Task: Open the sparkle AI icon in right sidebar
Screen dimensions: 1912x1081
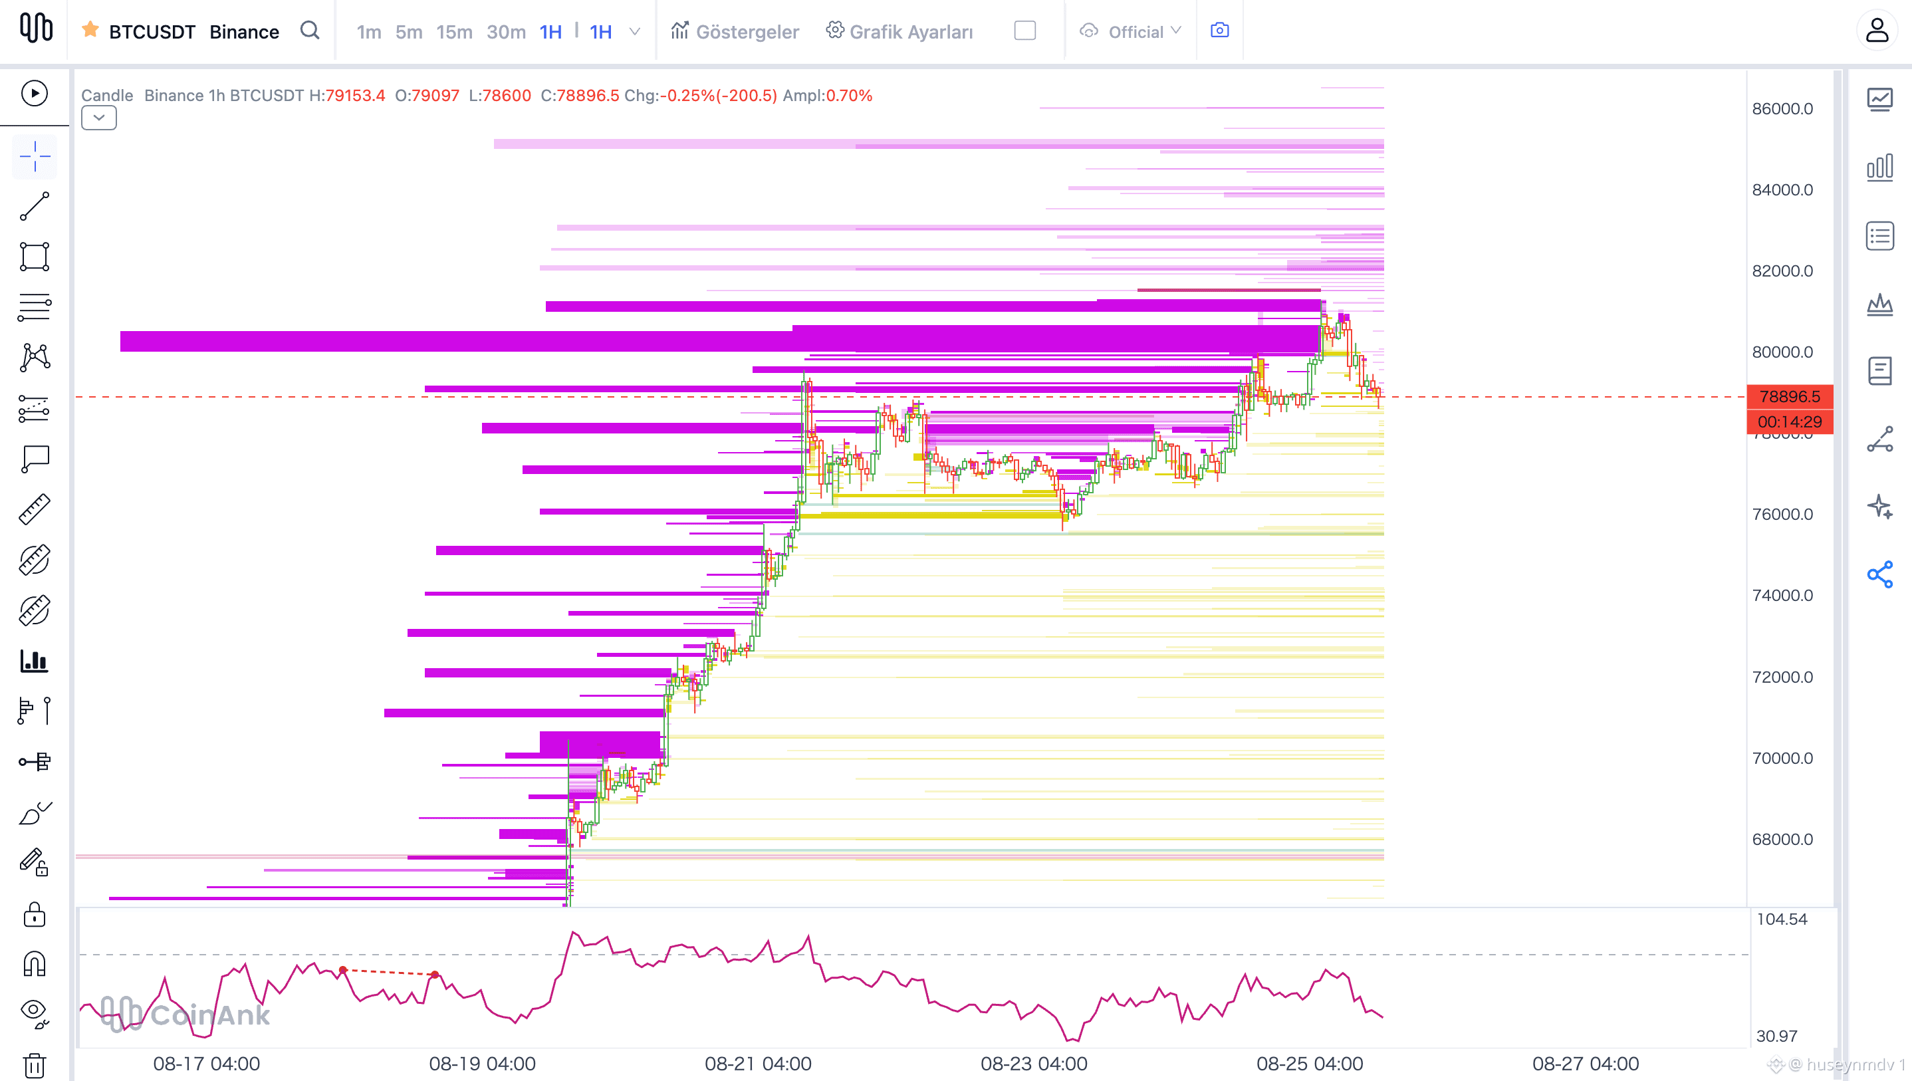Action: (x=1879, y=507)
